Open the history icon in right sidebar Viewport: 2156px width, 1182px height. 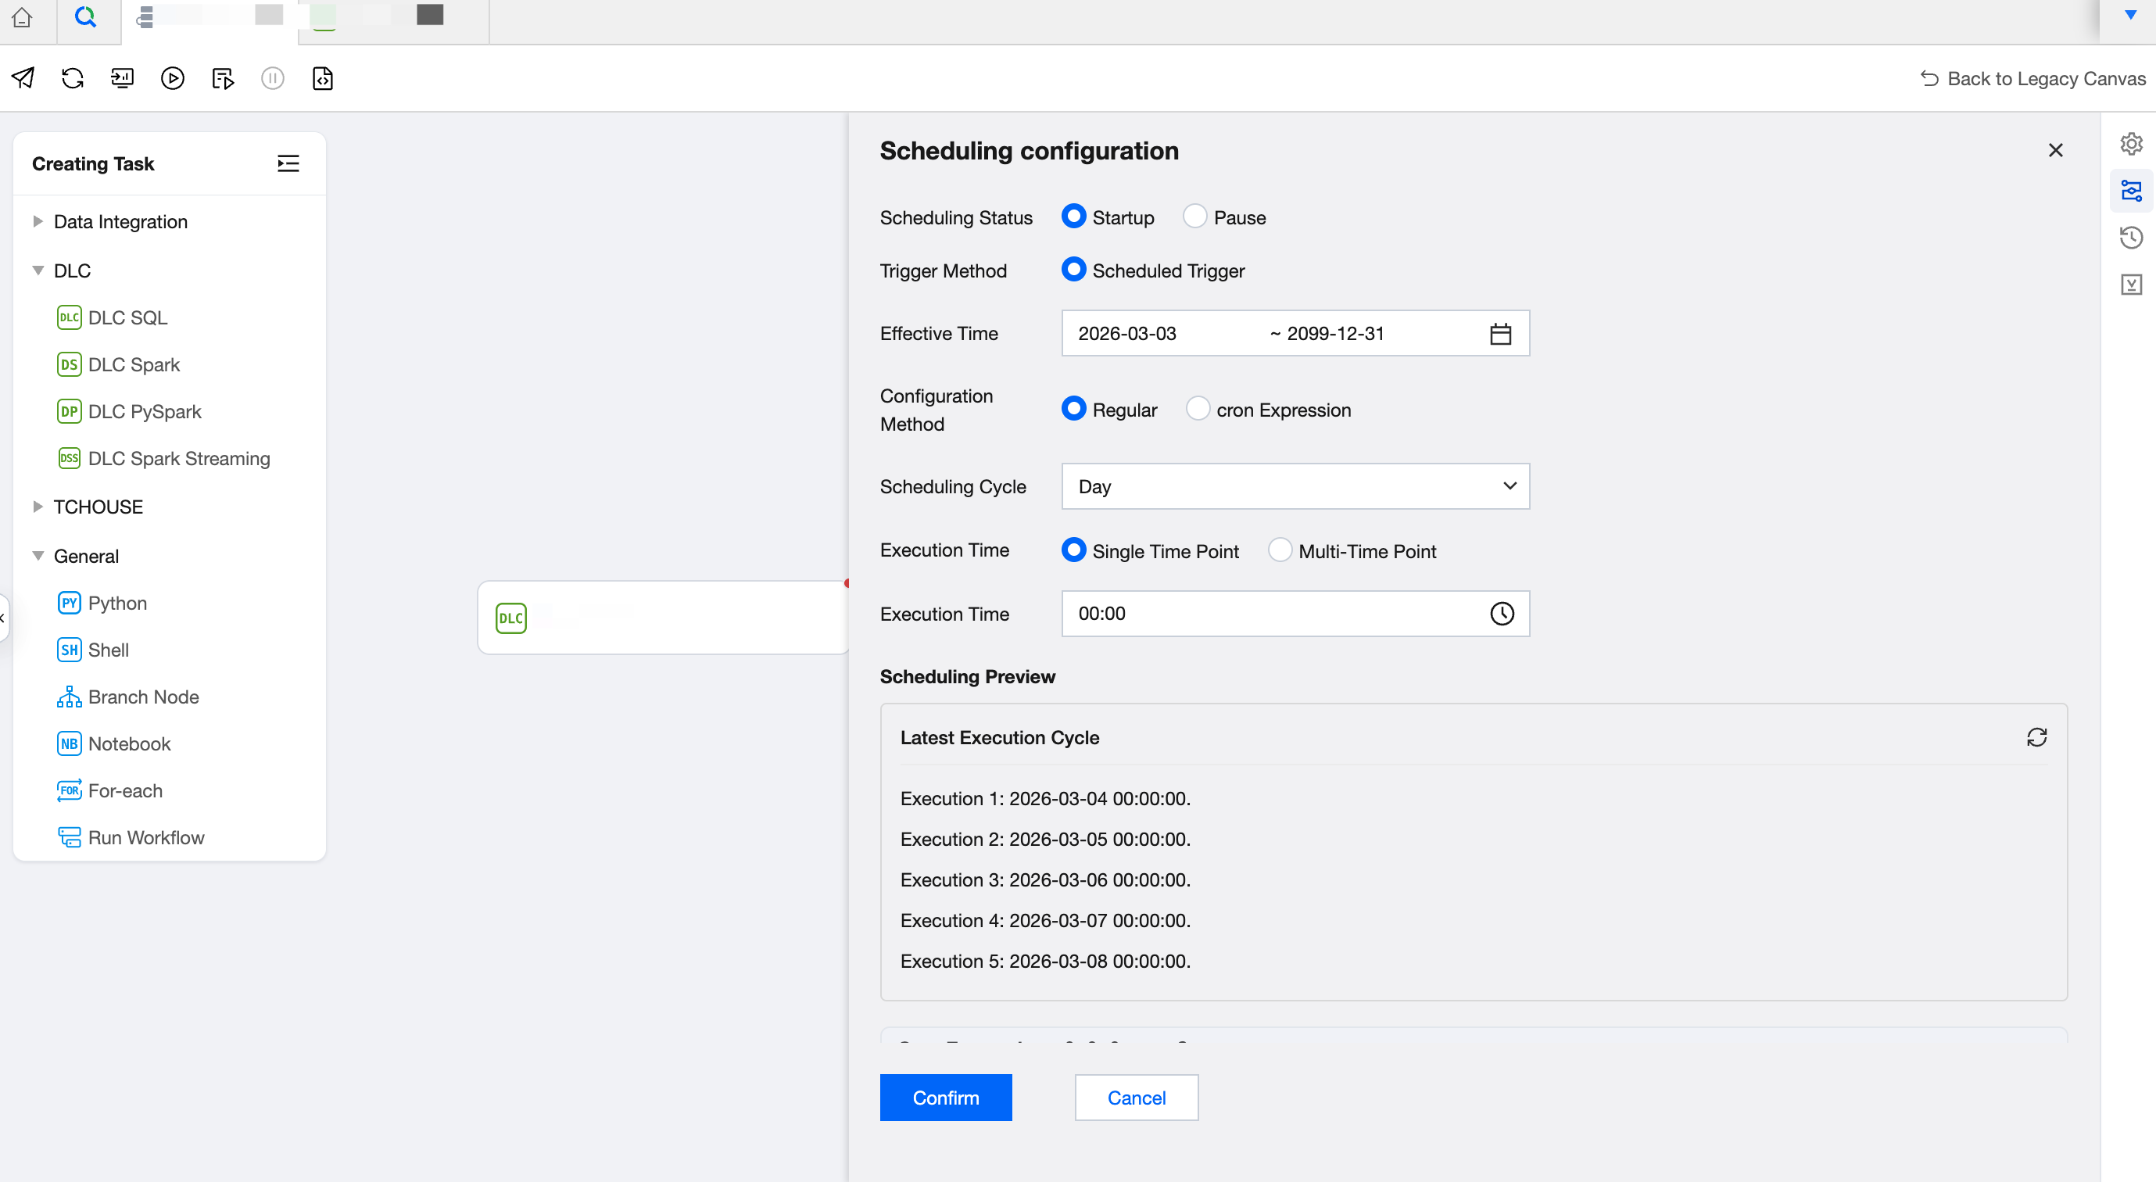click(x=2131, y=238)
